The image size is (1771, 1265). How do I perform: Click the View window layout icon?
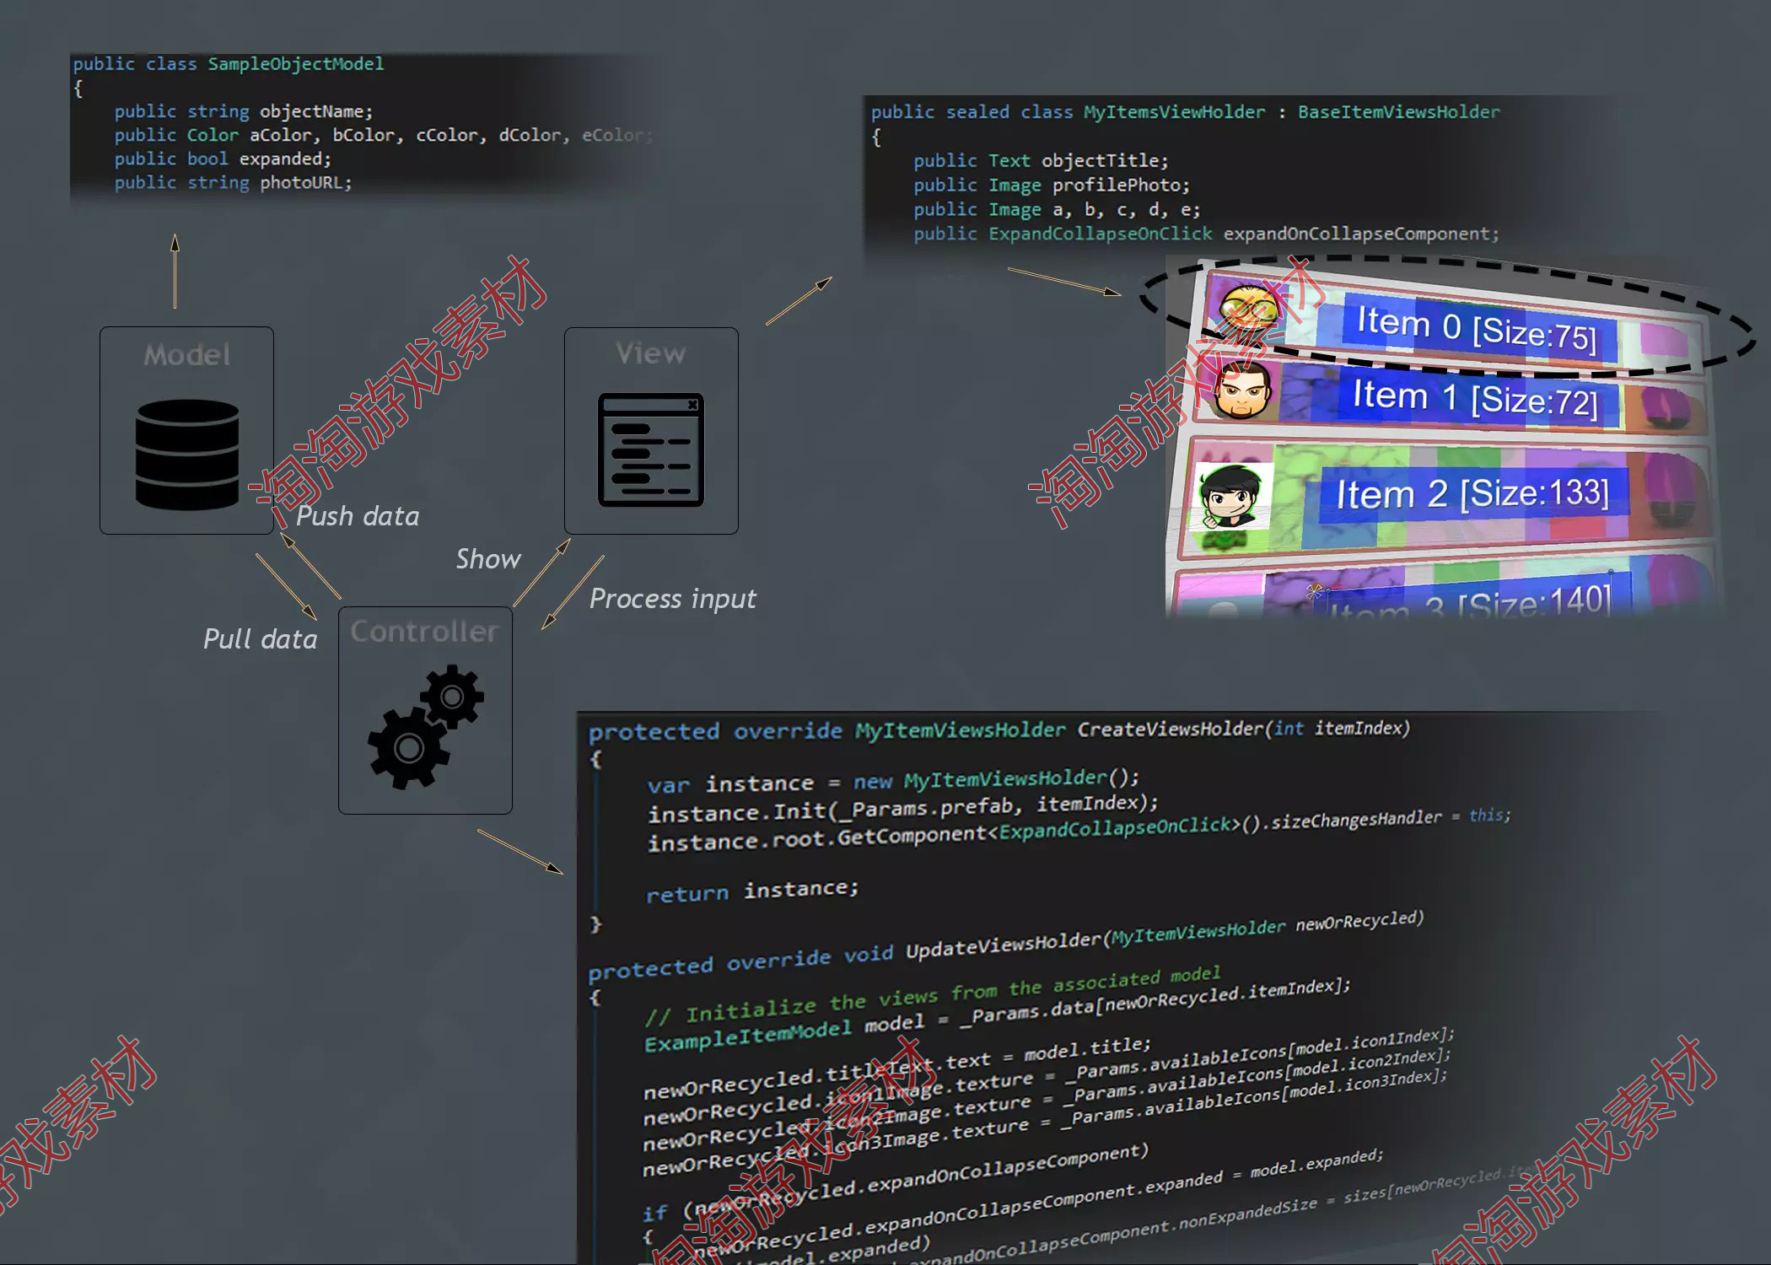[x=650, y=450]
